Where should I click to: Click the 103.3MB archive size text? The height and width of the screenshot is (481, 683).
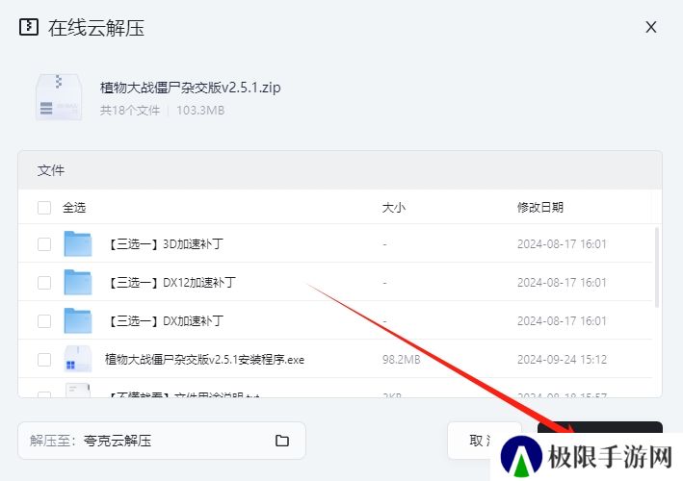pyautogui.click(x=200, y=111)
